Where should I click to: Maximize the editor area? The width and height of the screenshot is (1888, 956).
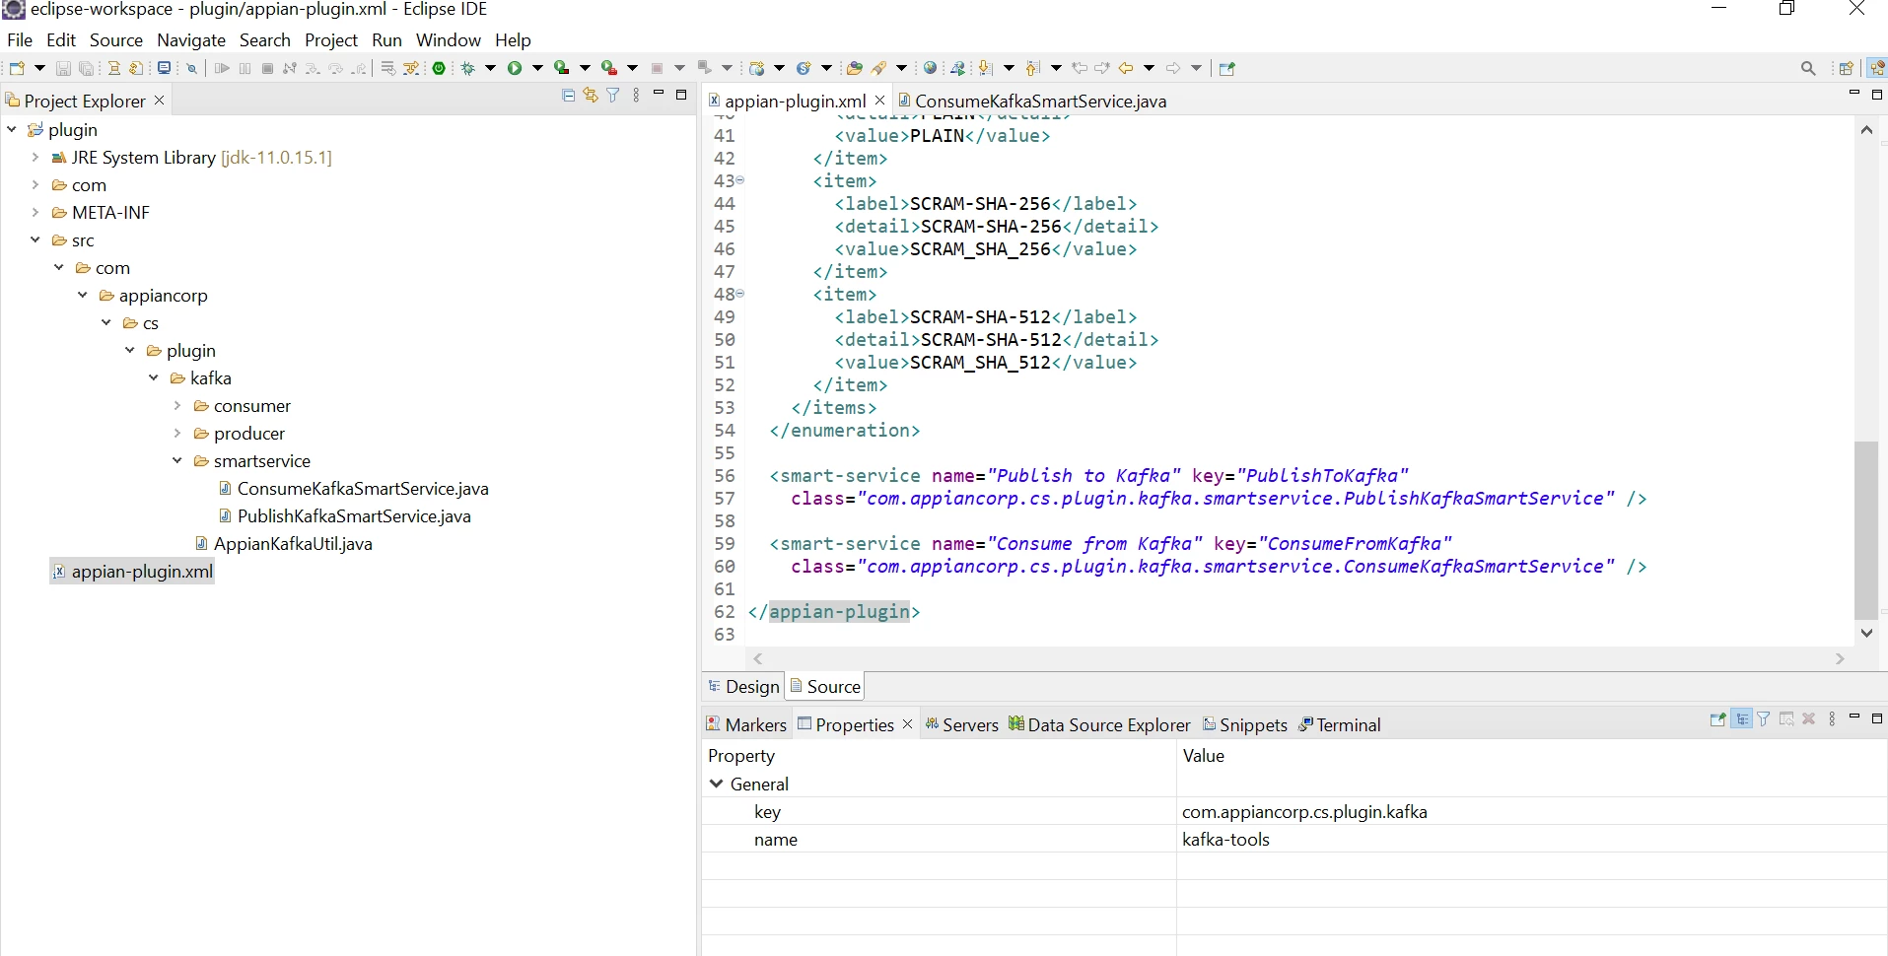click(x=1877, y=95)
